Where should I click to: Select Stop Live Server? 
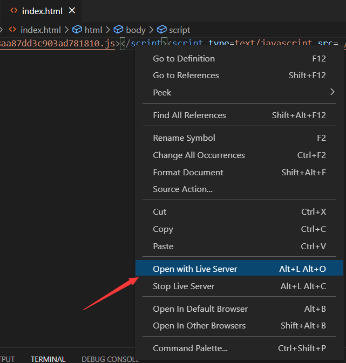[x=184, y=286]
